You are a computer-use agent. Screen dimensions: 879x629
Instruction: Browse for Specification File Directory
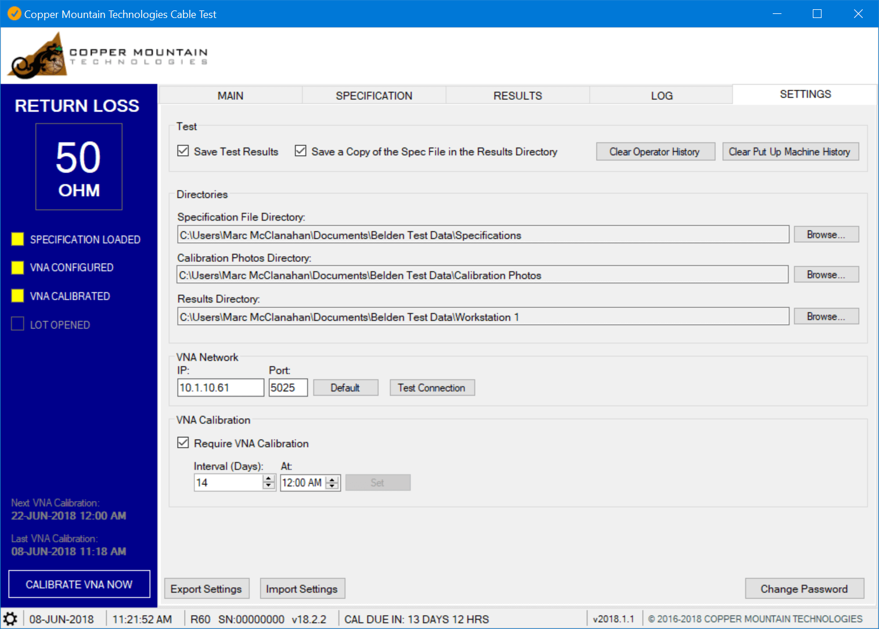[826, 235]
